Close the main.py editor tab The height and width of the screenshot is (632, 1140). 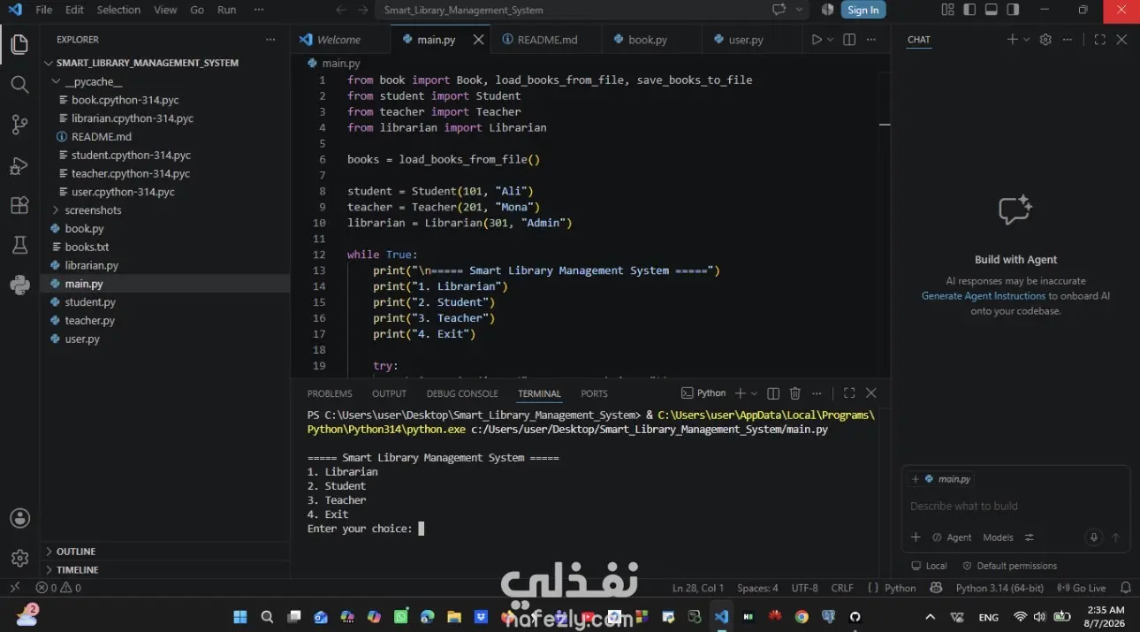pyautogui.click(x=478, y=40)
